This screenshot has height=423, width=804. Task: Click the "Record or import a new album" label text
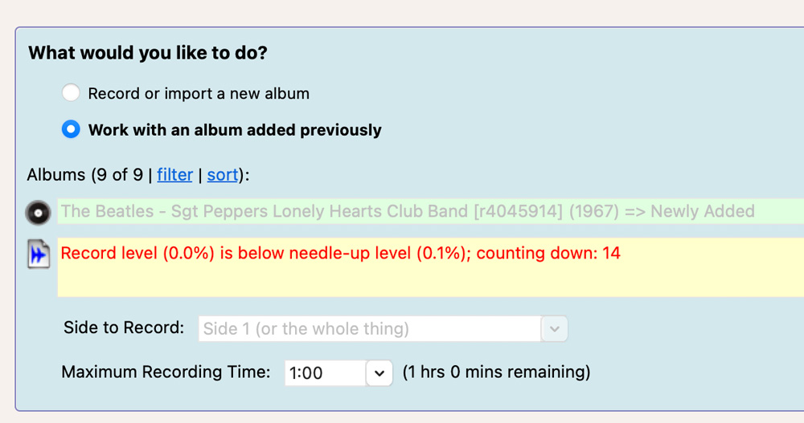[x=199, y=93]
